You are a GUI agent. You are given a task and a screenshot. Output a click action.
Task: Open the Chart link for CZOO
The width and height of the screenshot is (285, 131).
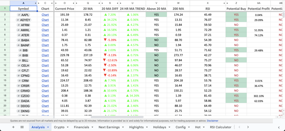[45, 96]
